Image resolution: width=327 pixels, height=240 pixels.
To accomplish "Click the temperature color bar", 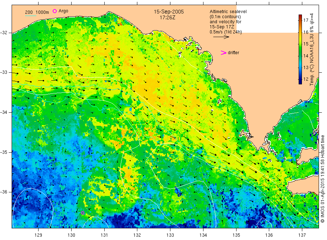I will [300, 49].
